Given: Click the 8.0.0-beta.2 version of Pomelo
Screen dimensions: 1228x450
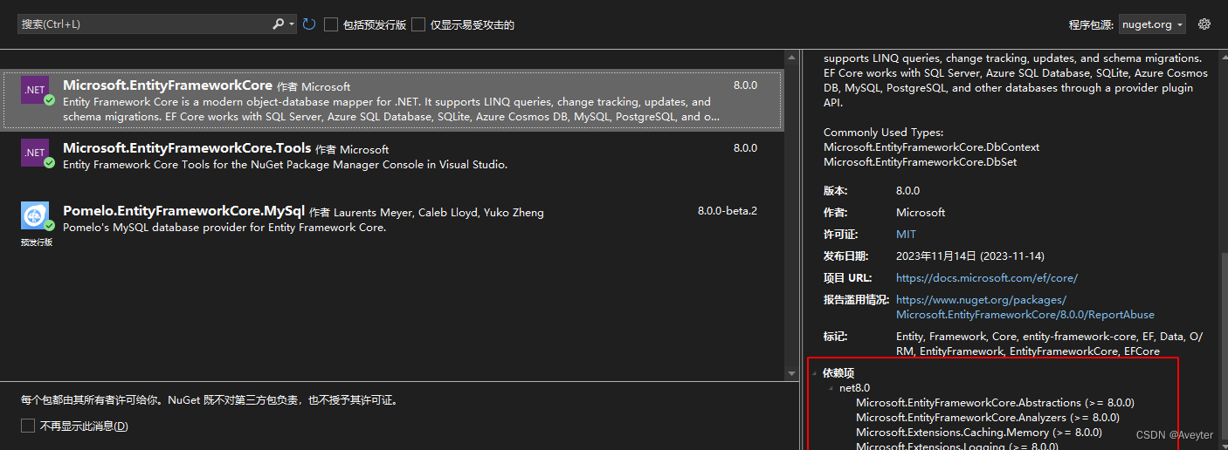Looking at the screenshot, I should 727,211.
